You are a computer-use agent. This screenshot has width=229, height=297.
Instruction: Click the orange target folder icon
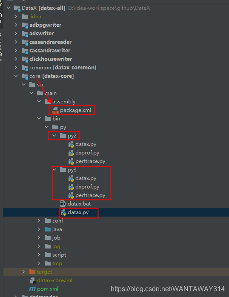pos(32,272)
